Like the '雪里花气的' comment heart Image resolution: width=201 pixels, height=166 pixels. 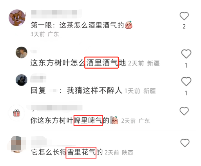pyautogui.click(x=185, y=143)
